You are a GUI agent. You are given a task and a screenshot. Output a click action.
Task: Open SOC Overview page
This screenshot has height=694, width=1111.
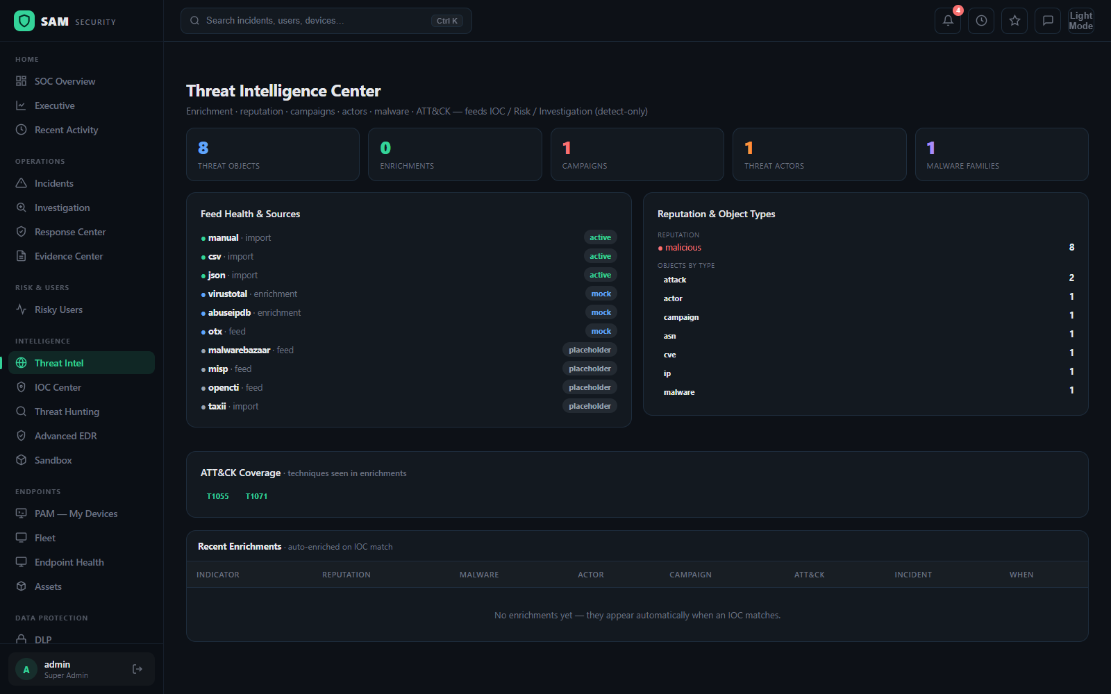pos(81,81)
